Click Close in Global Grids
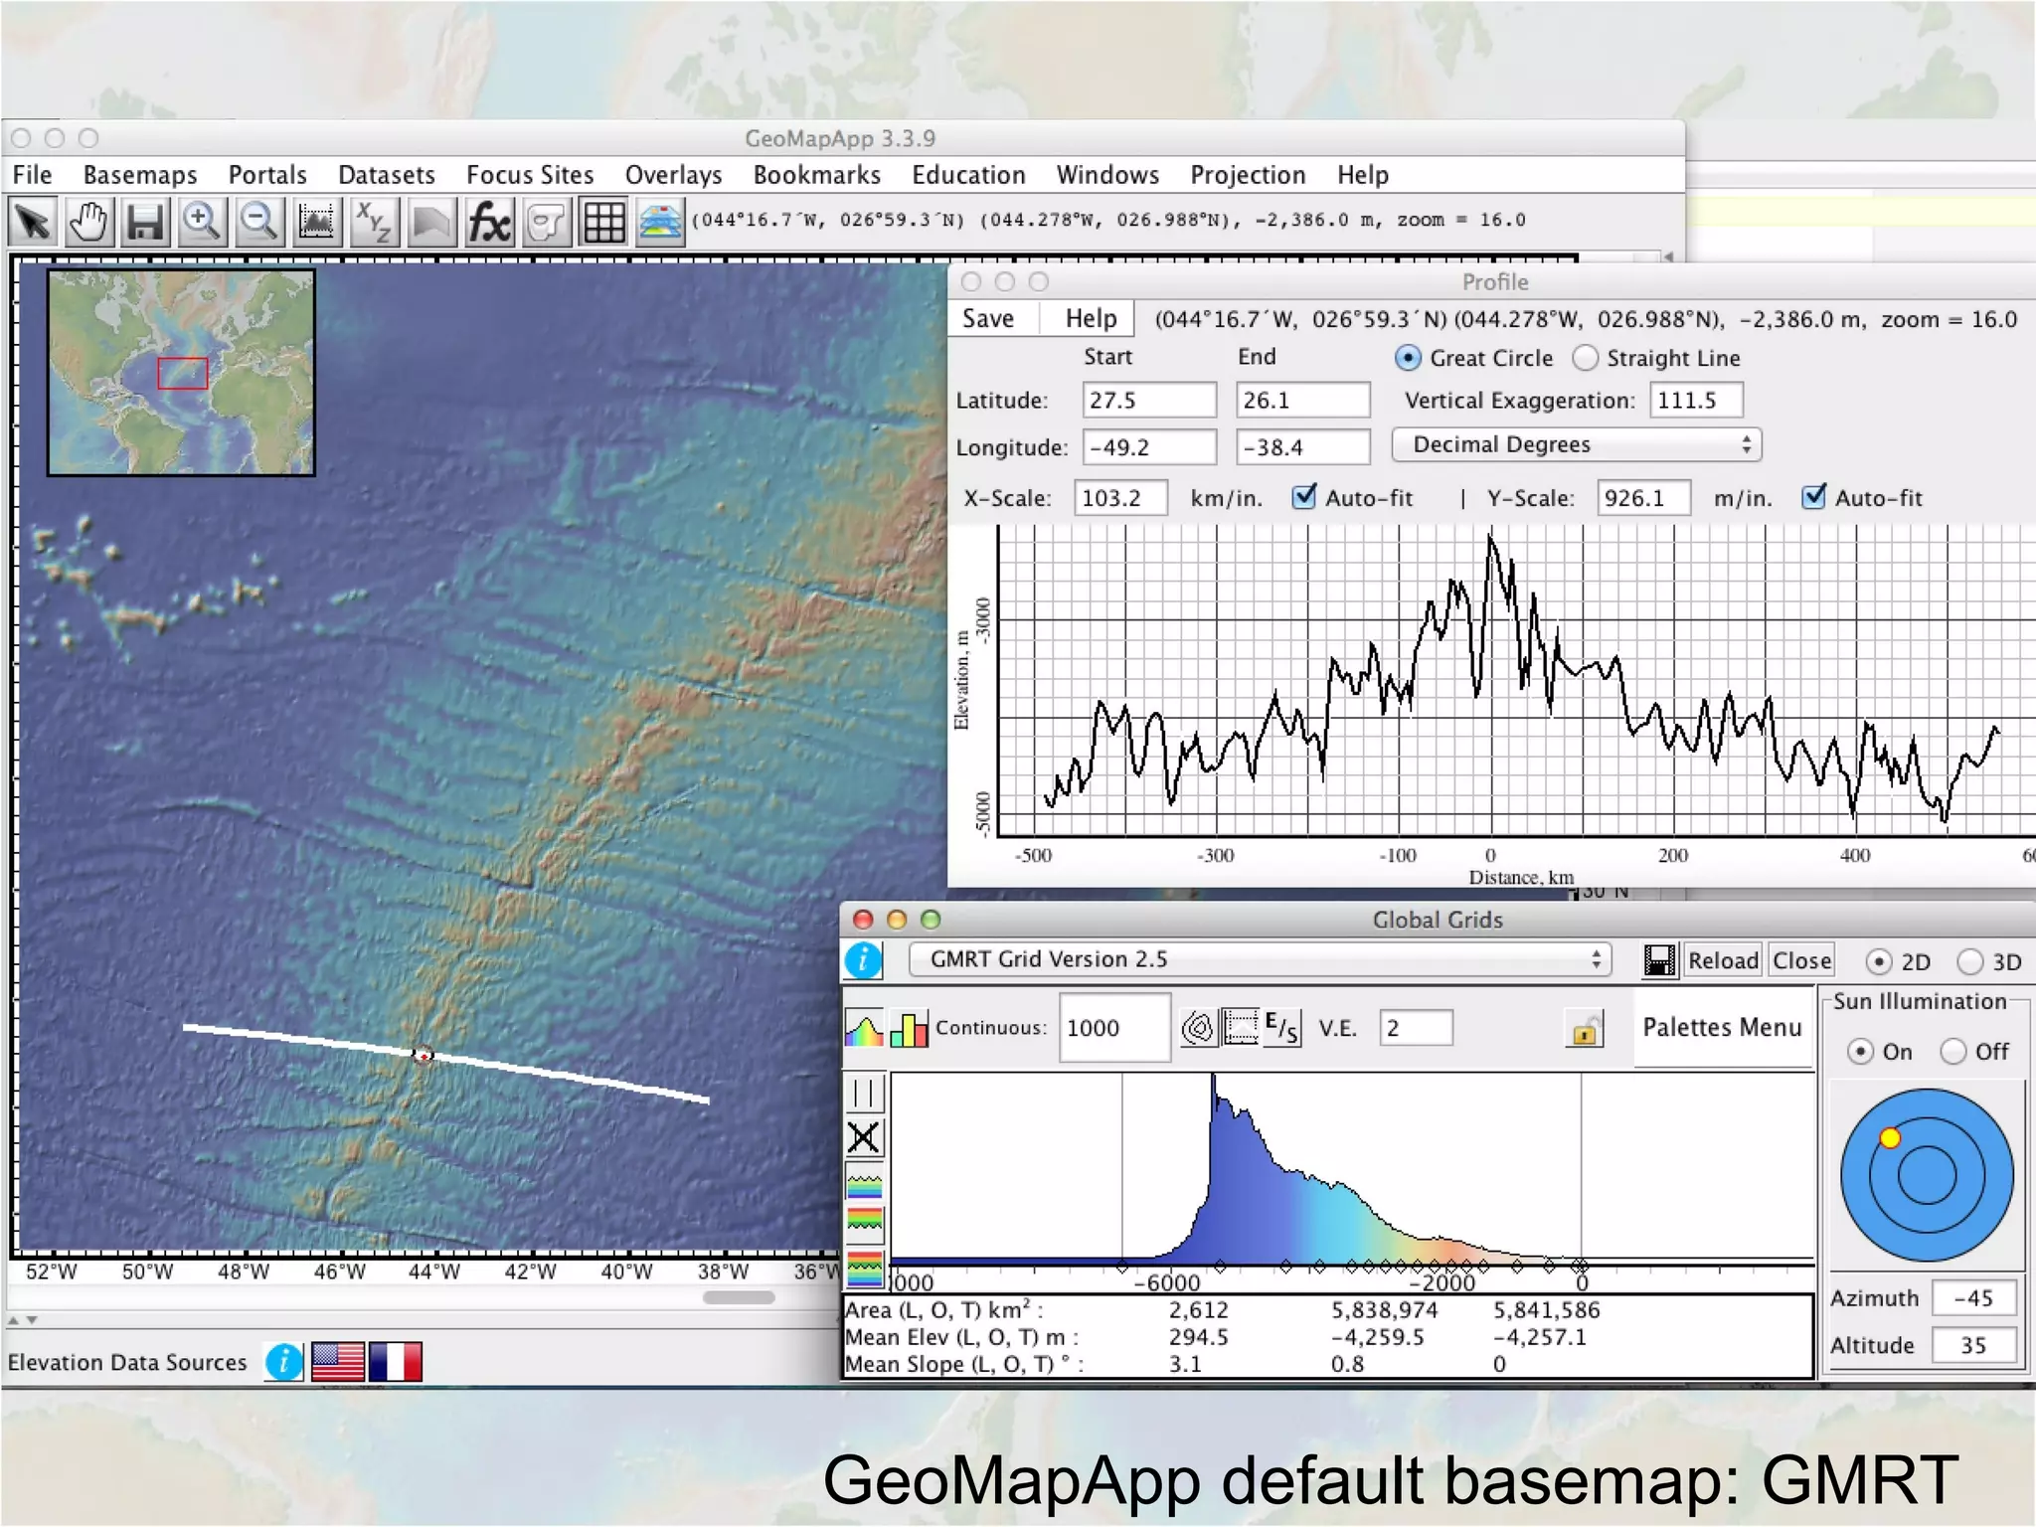The width and height of the screenshot is (2036, 1527). (x=1801, y=960)
